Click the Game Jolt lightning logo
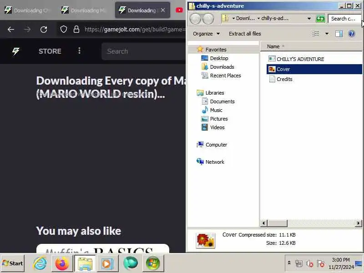Screen dimensions: 364x273 coord(16,51)
